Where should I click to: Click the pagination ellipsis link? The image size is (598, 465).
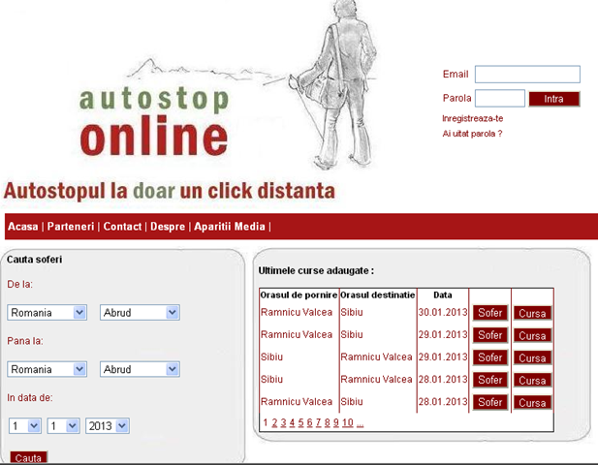pyautogui.click(x=360, y=424)
